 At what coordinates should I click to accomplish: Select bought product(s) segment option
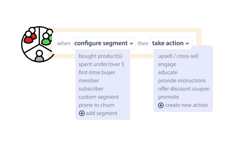(x=101, y=56)
